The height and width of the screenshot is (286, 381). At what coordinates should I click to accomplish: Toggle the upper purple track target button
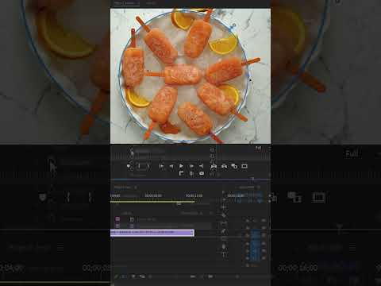click(117, 219)
